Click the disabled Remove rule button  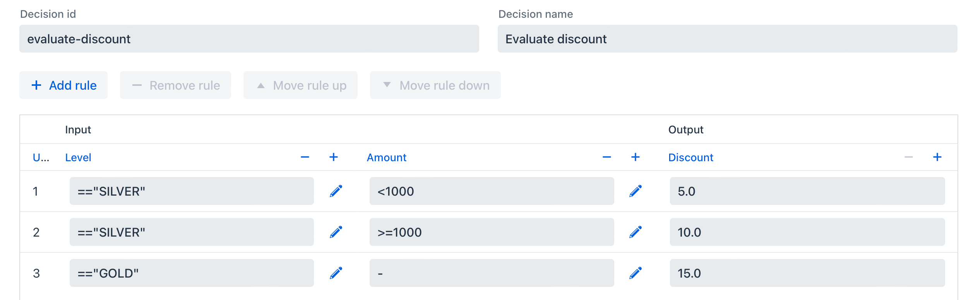click(x=175, y=85)
